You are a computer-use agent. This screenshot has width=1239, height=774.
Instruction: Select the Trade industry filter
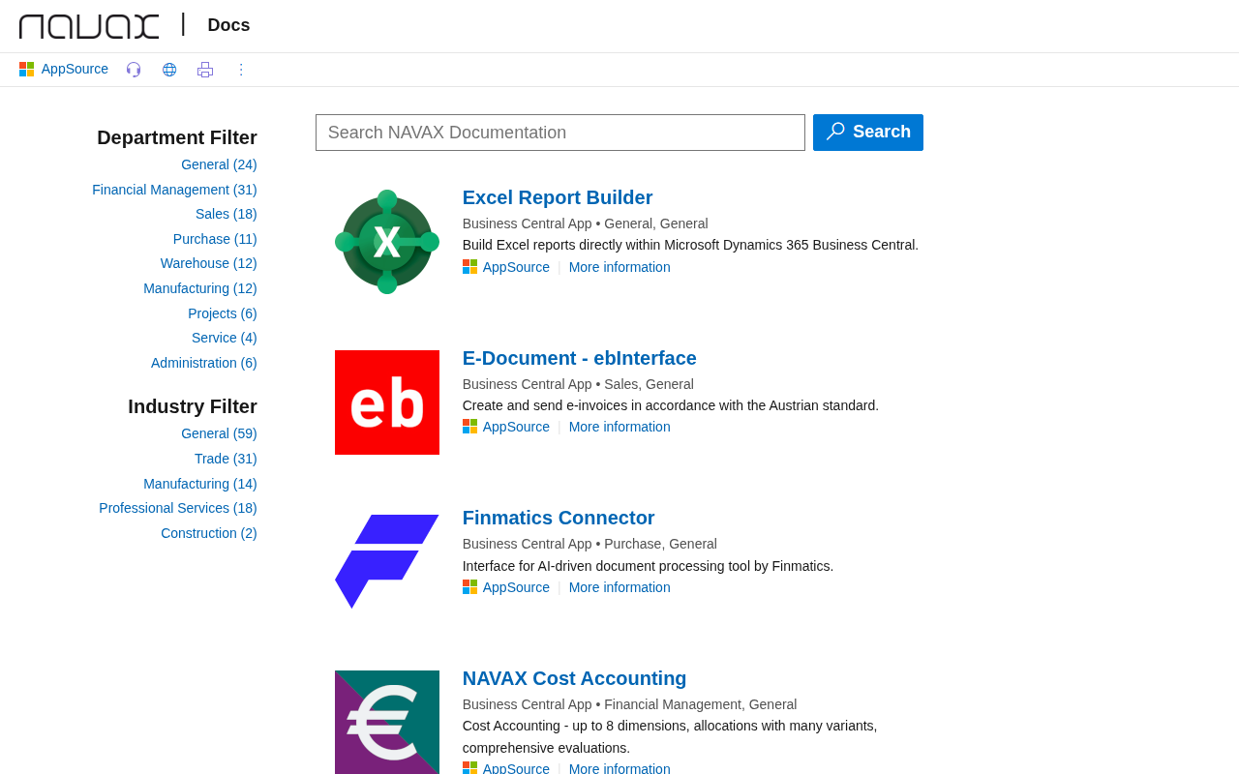click(x=226, y=459)
